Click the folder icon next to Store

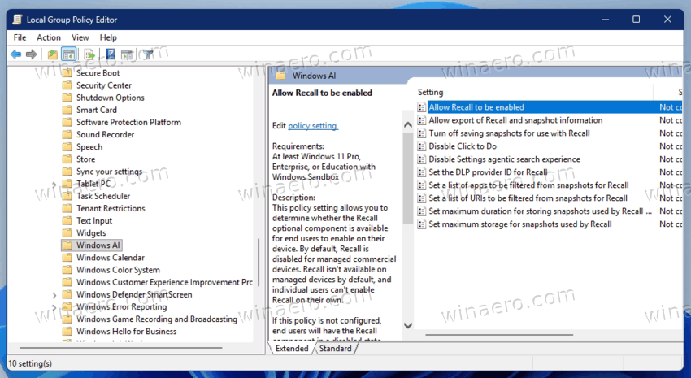[67, 159]
